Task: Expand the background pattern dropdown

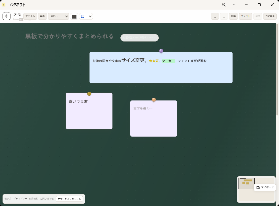Action: 86,16
